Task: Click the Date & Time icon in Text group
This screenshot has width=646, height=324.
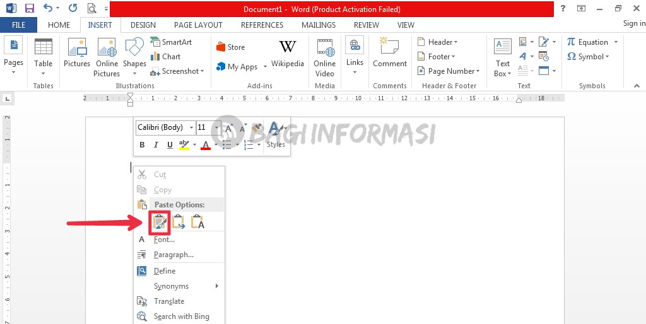Action: pos(544,56)
